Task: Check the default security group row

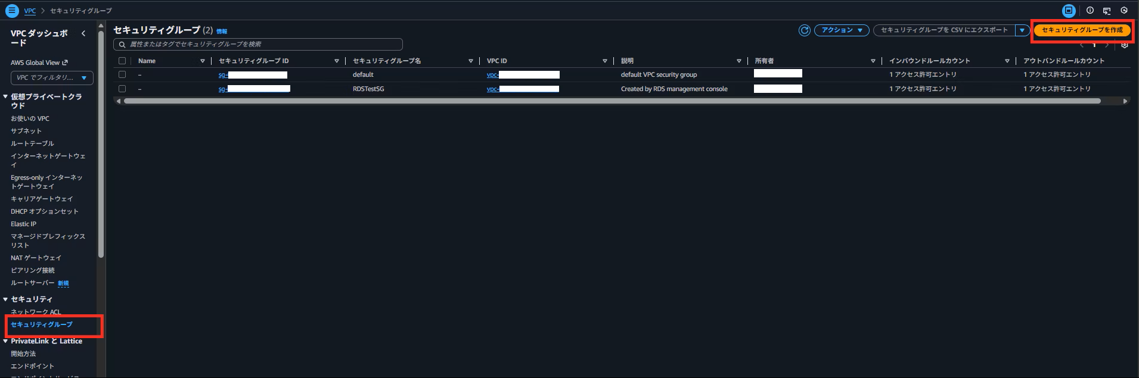Action: point(122,74)
